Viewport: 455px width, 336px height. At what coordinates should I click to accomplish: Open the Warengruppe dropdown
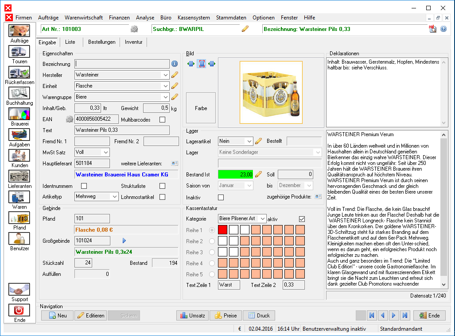(165, 97)
